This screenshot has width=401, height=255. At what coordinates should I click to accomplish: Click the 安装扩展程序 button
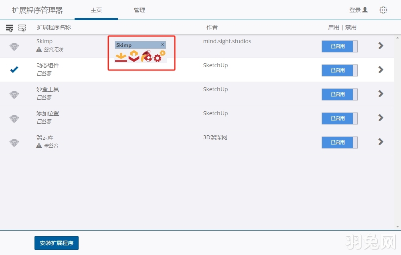pos(56,243)
